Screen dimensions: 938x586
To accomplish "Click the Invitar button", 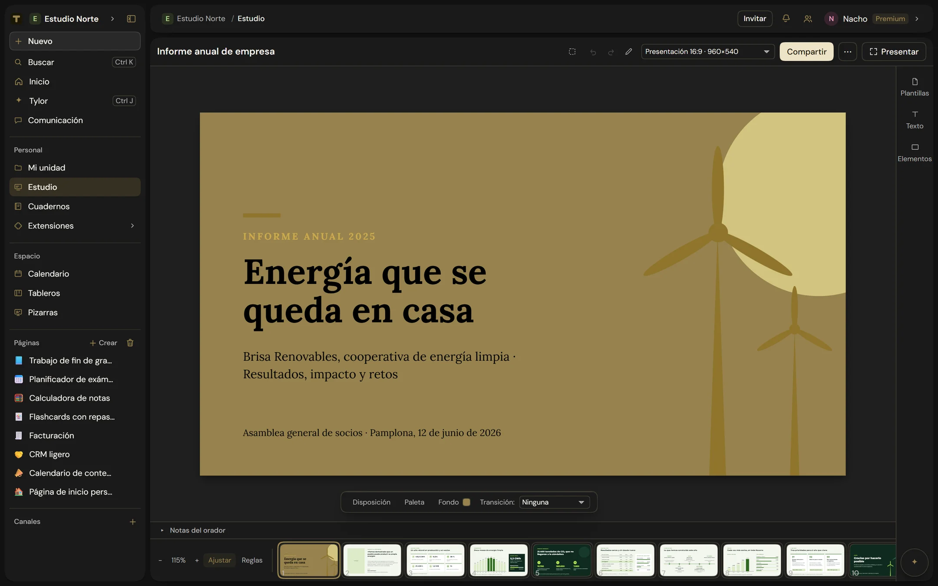I will (x=754, y=19).
